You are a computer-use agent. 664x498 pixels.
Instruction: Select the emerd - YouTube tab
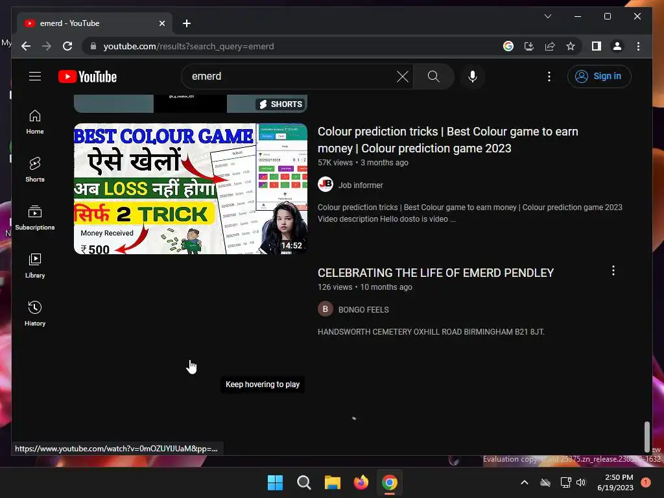[x=95, y=23]
